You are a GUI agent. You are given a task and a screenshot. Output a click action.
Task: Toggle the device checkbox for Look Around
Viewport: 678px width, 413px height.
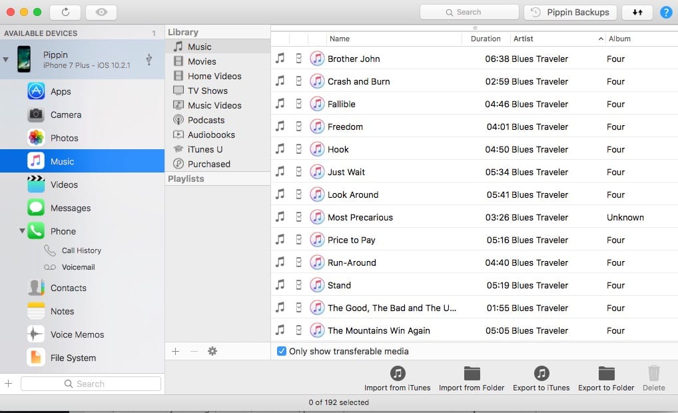point(299,195)
